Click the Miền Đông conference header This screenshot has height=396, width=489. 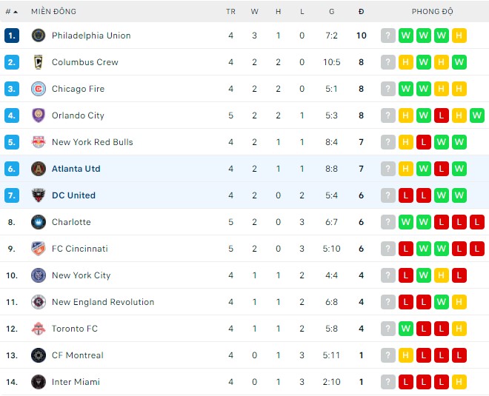53,12
